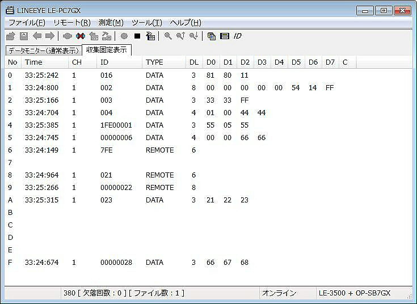The height and width of the screenshot is (304, 417).
Task: Select ID cell 7FE
Action: 107,150
